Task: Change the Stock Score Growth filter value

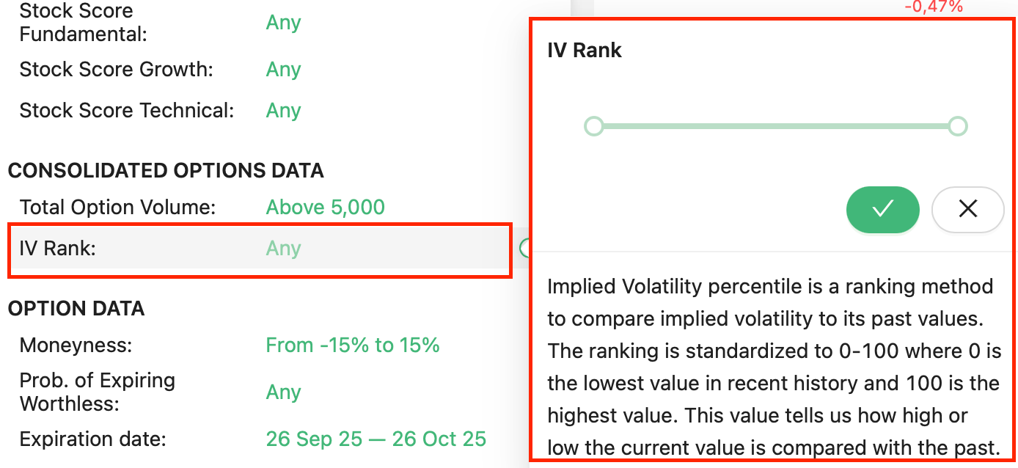Action: point(282,69)
